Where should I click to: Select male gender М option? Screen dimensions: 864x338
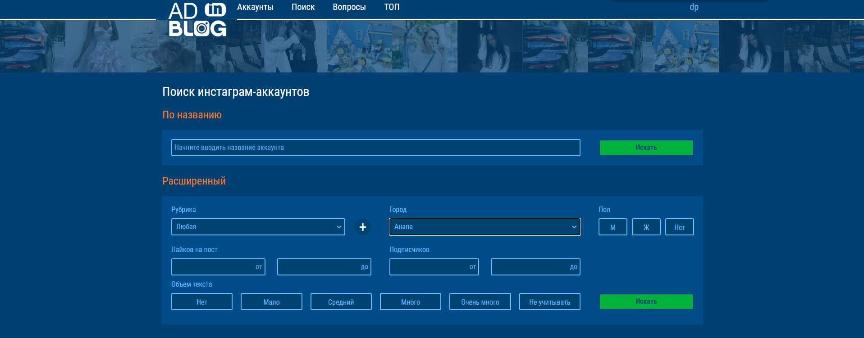point(613,227)
